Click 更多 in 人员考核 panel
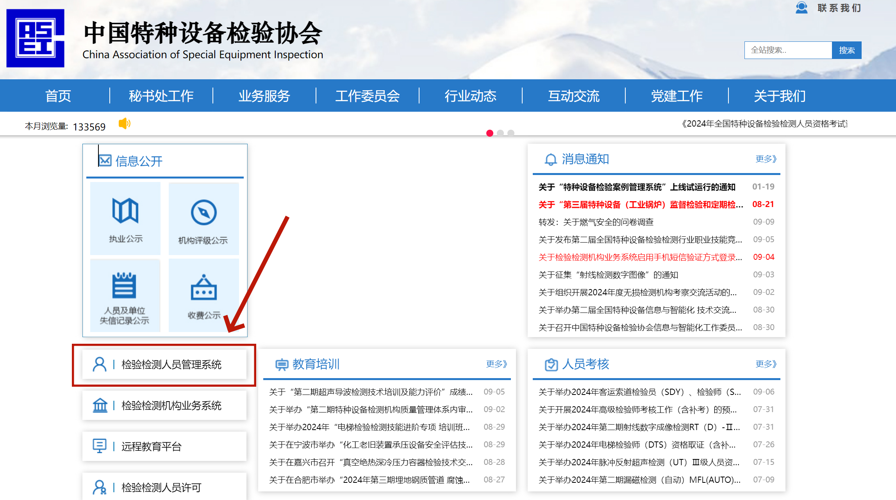 pyautogui.click(x=766, y=364)
